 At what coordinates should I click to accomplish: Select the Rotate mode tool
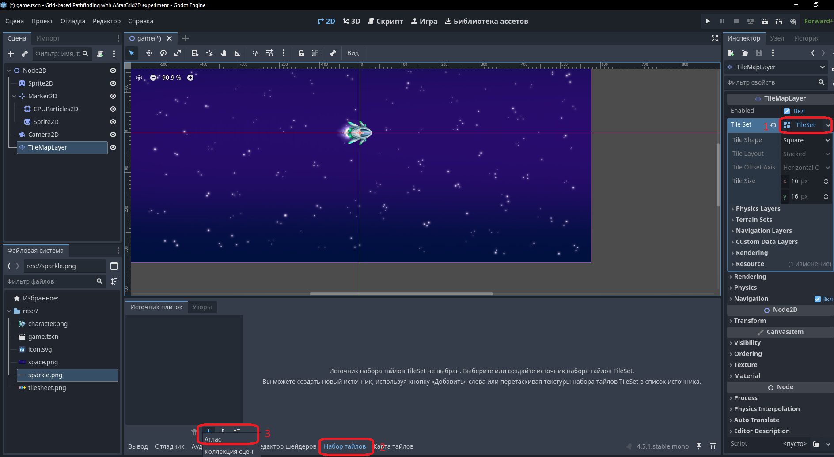click(x=163, y=53)
